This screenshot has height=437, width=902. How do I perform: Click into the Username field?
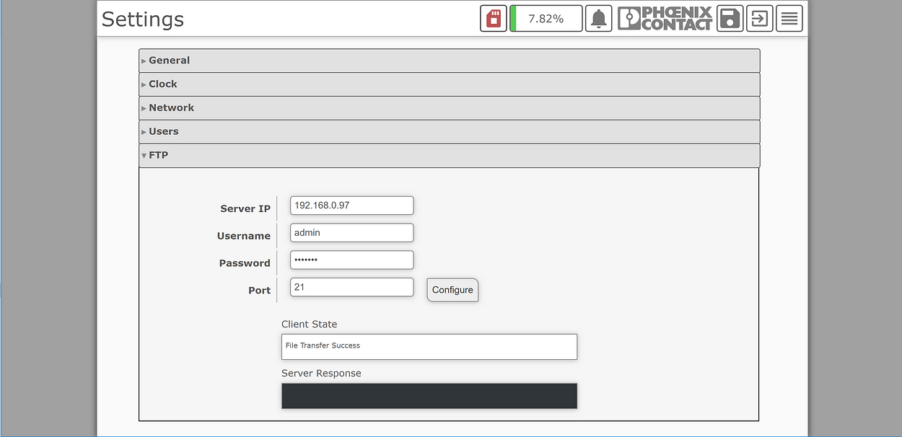click(352, 233)
